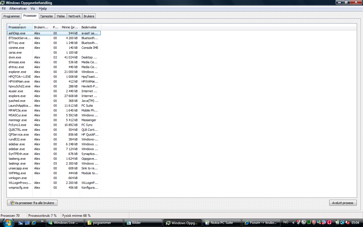Switch to the Nettverk tab
This screenshot has height=227, width=363.
pyautogui.click(x=74, y=16)
